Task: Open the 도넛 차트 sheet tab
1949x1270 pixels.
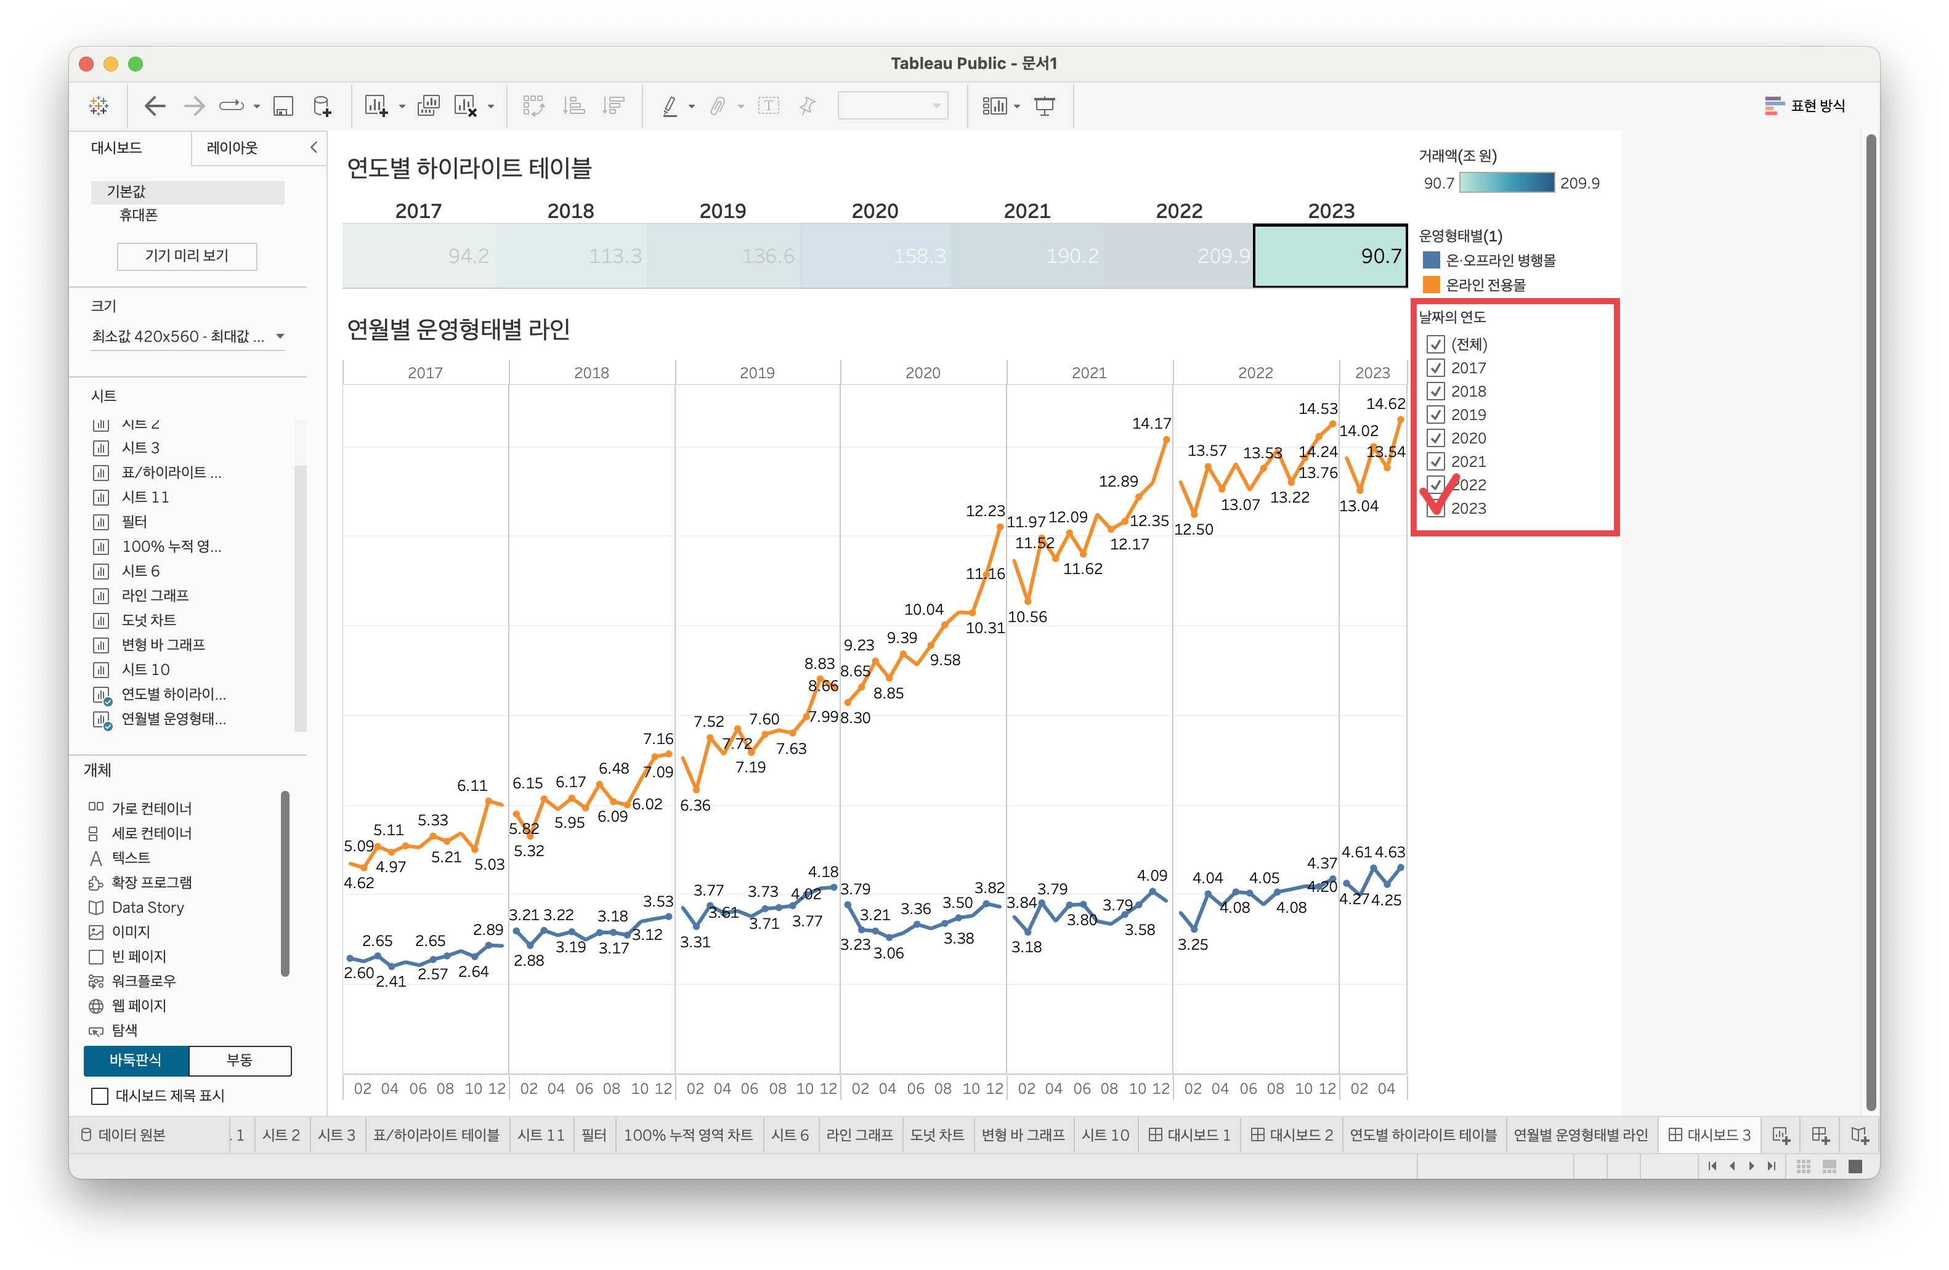Action: pyautogui.click(x=937, y=1135)
